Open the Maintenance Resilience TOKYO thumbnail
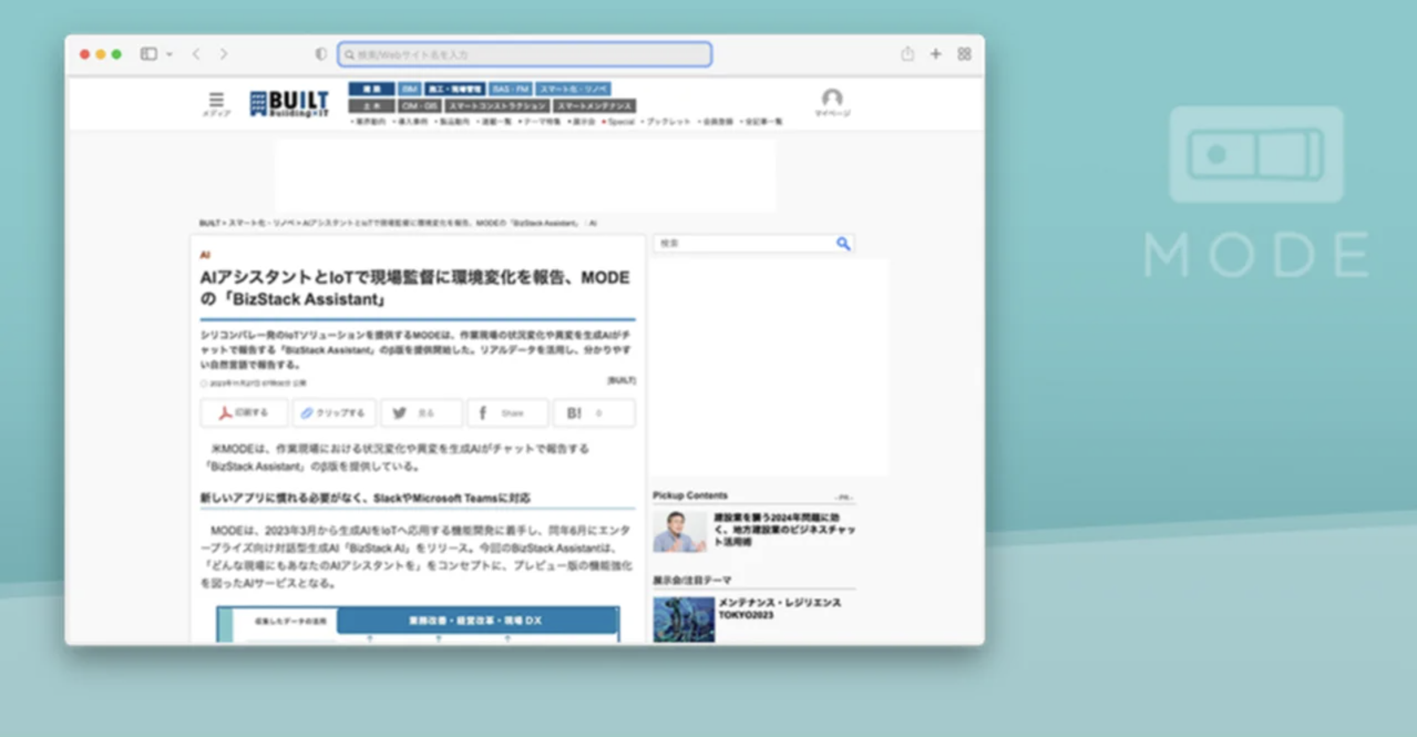Screen dimensions: 1417x737 pos(684,619)
